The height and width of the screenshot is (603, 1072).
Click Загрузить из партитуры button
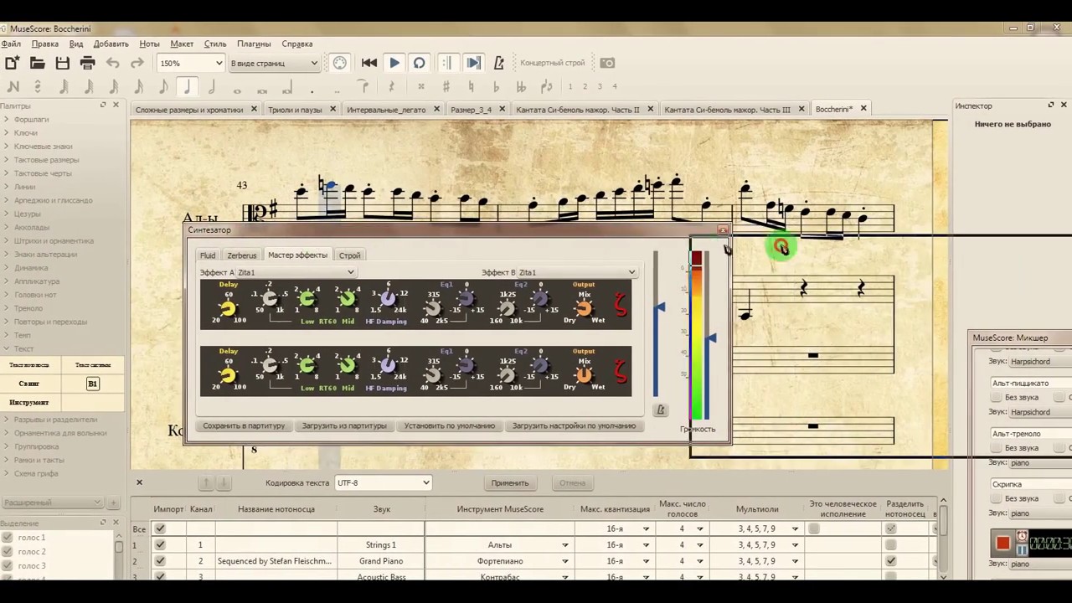tap(344, 425)
